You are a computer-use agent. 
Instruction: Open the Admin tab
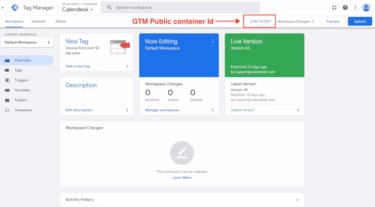pos(60,21)
